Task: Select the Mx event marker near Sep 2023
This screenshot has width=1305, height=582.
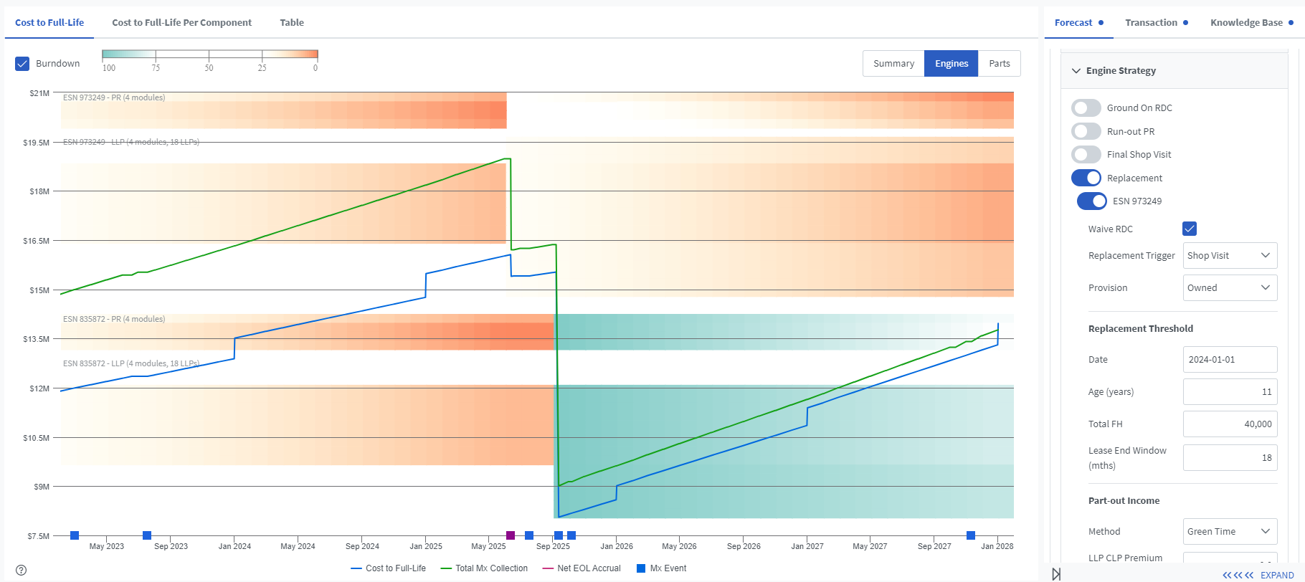Action: (x=147, y=535)
